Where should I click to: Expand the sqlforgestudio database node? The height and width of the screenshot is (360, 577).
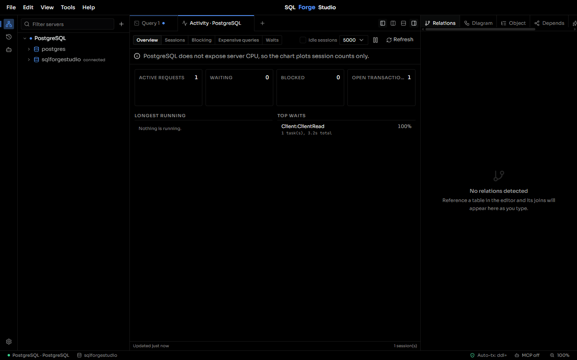point(29,60)
